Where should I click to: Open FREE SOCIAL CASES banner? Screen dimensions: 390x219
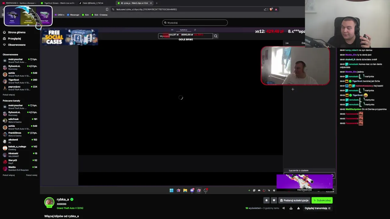click(x=70, y=37)
